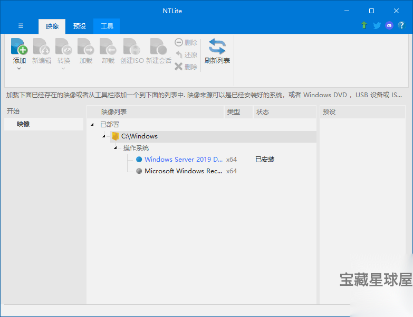Select the Windows Server 2019 D... entry

(184, 159)
